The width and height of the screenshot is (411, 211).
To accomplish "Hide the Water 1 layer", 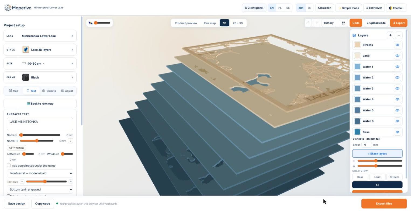I will 397,67.
